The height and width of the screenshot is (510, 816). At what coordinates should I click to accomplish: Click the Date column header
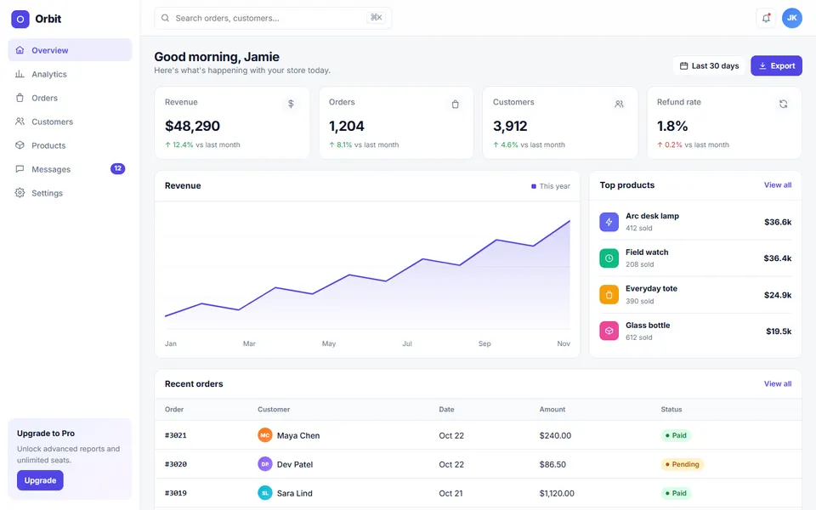[x=446, y=410]
